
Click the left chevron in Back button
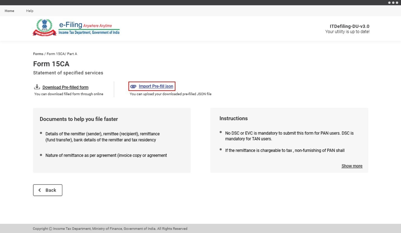pos(40,190)
